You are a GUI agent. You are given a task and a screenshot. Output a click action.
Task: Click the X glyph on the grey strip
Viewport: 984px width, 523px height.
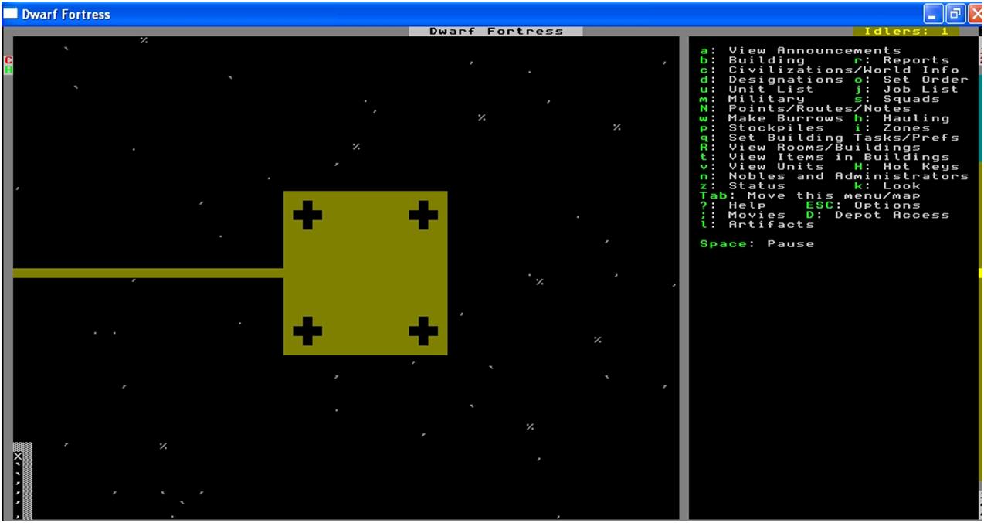[x=18, y=457]
